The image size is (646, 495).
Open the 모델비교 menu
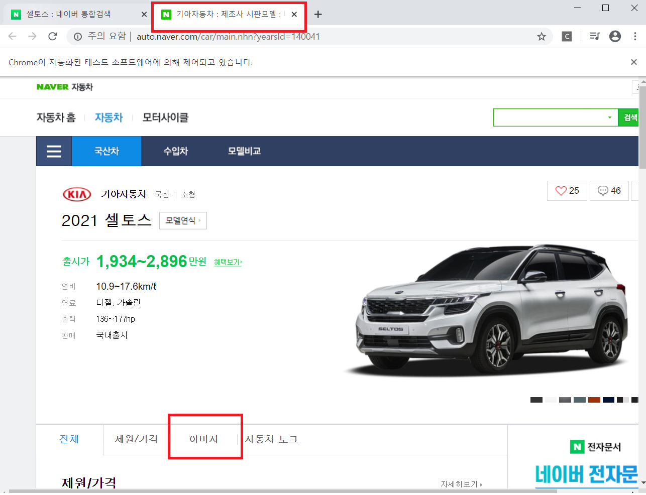pyautogui.click(x=245, y=151)
